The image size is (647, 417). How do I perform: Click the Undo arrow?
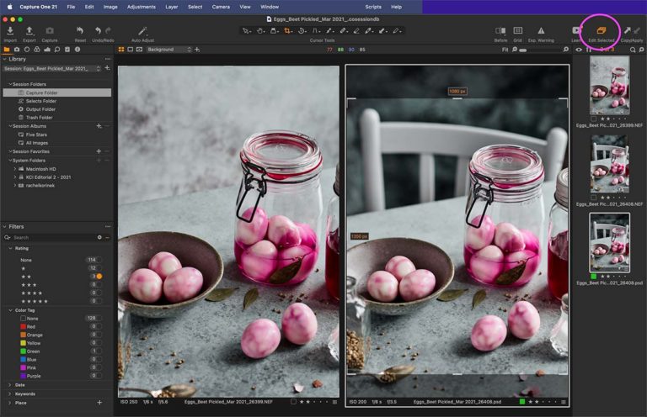tap(98, 30)
